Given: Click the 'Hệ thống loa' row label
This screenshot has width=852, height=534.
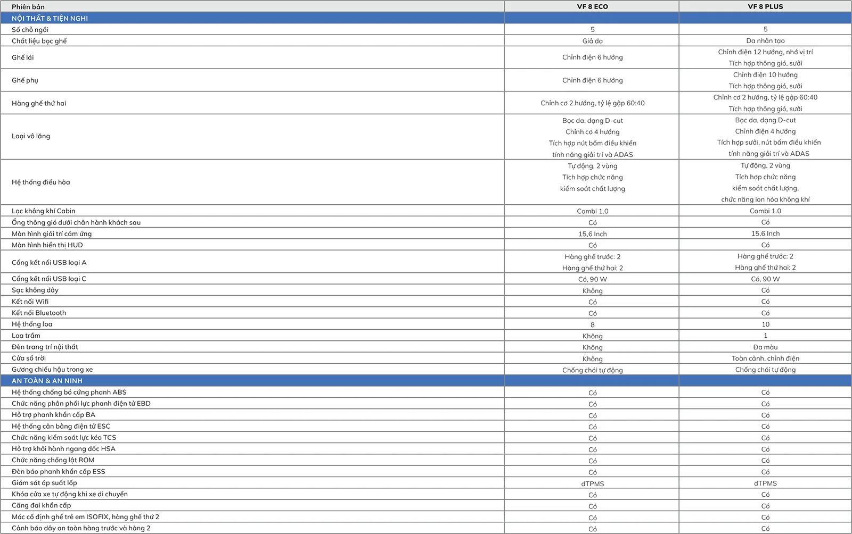Looking at the screenshot, I should pyautogui.click(x=32, y=324).
